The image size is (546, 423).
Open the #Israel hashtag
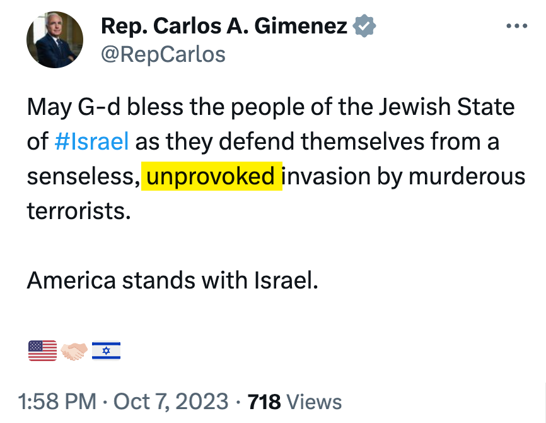(92, 141)
